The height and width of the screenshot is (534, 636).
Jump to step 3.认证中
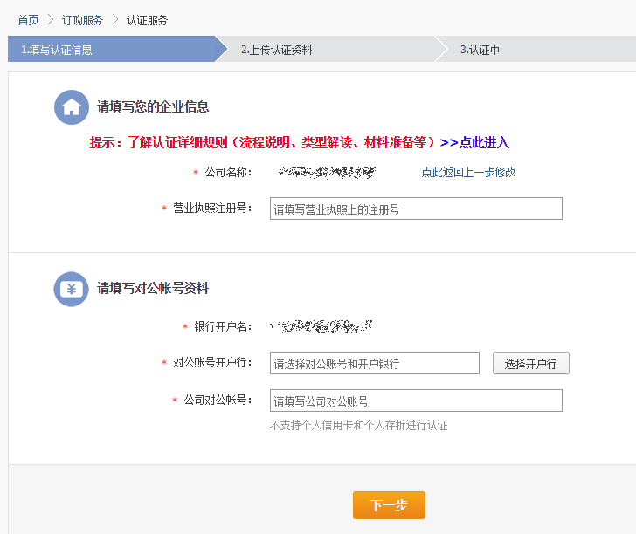click(480, 50)
